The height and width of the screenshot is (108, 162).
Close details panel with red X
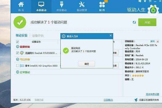click(158, 42)
